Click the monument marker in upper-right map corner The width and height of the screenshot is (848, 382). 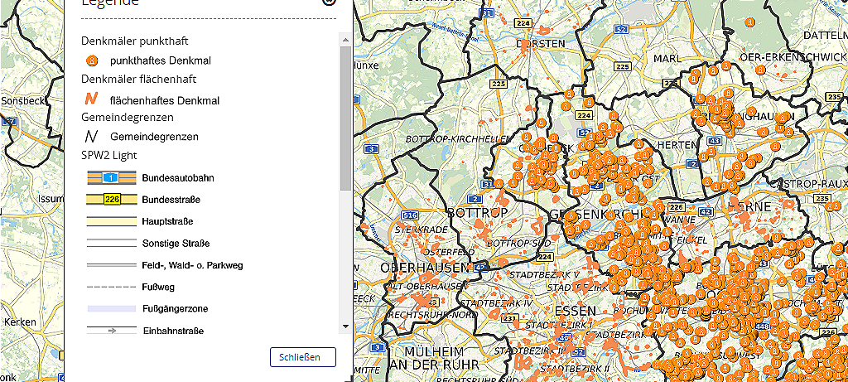(x=749, y=22)
